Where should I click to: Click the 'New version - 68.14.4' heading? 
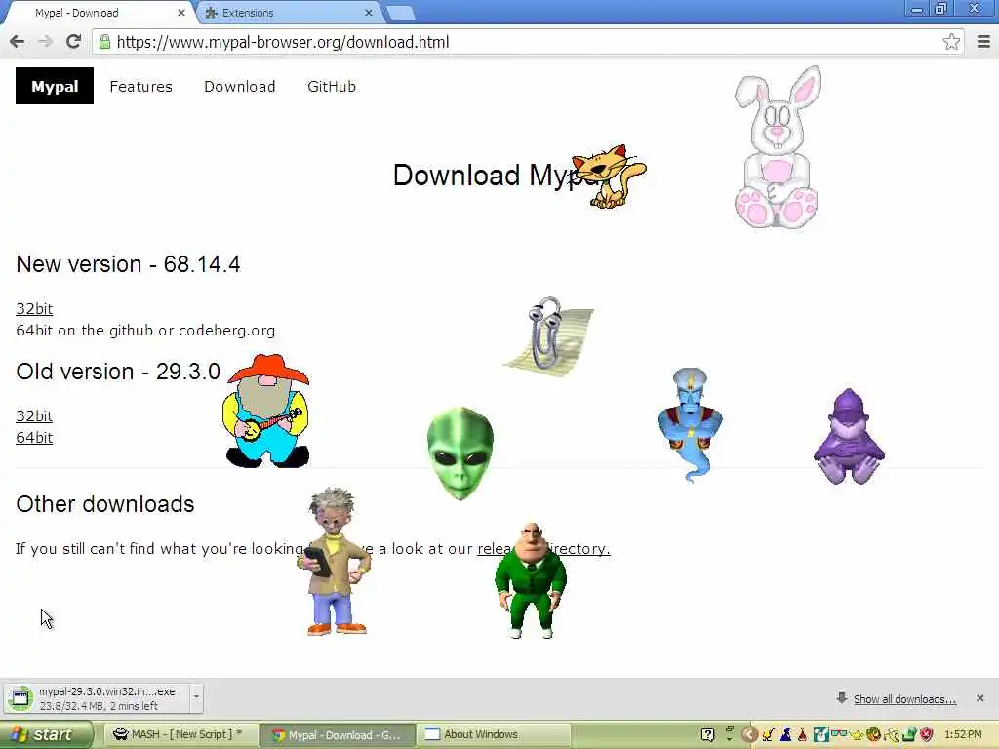128,264
